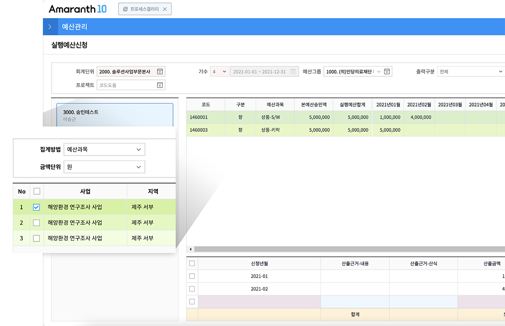505x326 pixels.
Task: Open the 기수 dropdown showing 4
Action: 219,72
